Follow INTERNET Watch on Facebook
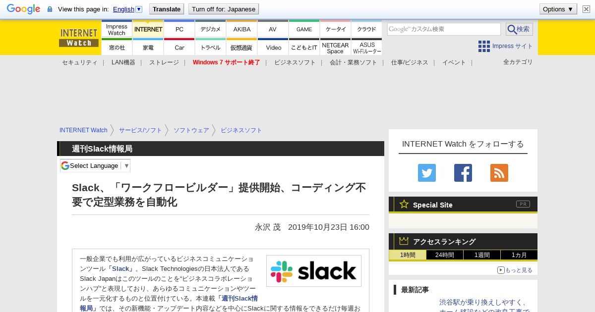Viewport: 595px width, 312px height. (463, 173)
